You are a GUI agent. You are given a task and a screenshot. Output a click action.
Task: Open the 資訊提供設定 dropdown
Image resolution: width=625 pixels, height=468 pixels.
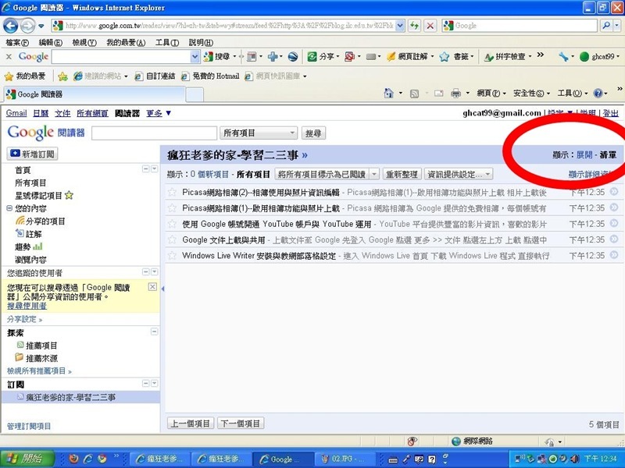pos(459,174)
